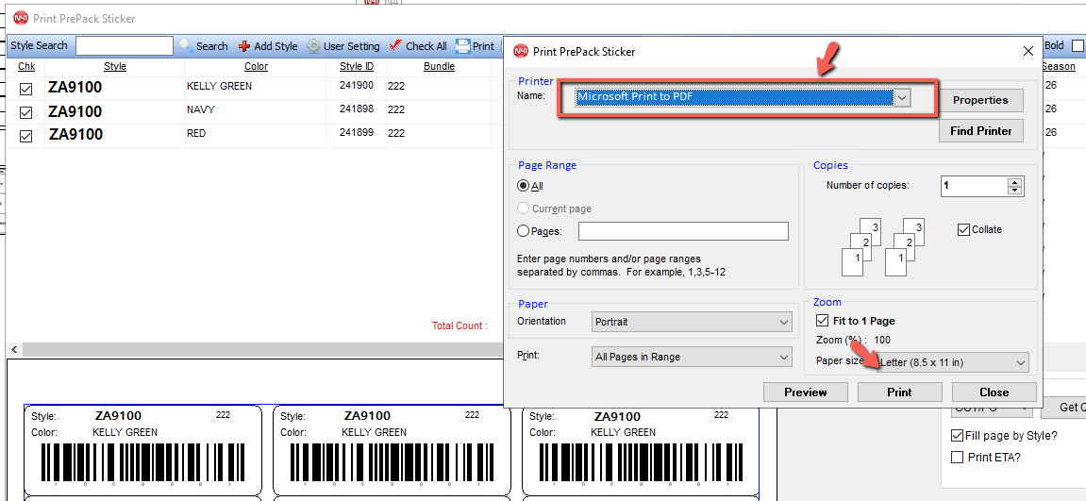The width and height of the screenshot is (1086, 501).
Task: Select the All page range radio button
Action: point(524,186)
